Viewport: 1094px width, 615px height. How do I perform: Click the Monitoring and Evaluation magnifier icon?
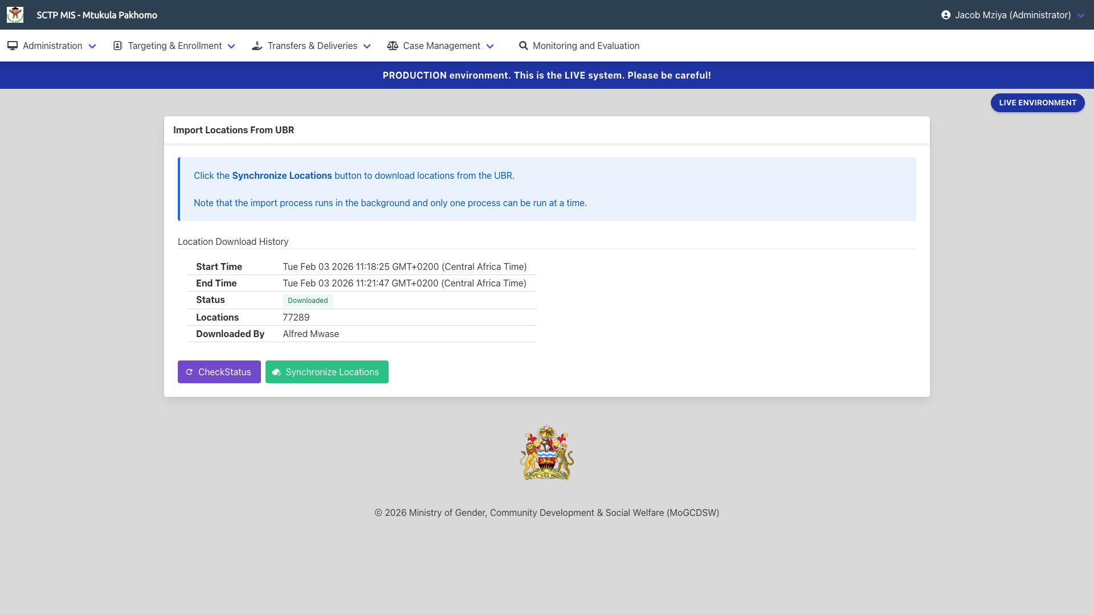point(523,46)
